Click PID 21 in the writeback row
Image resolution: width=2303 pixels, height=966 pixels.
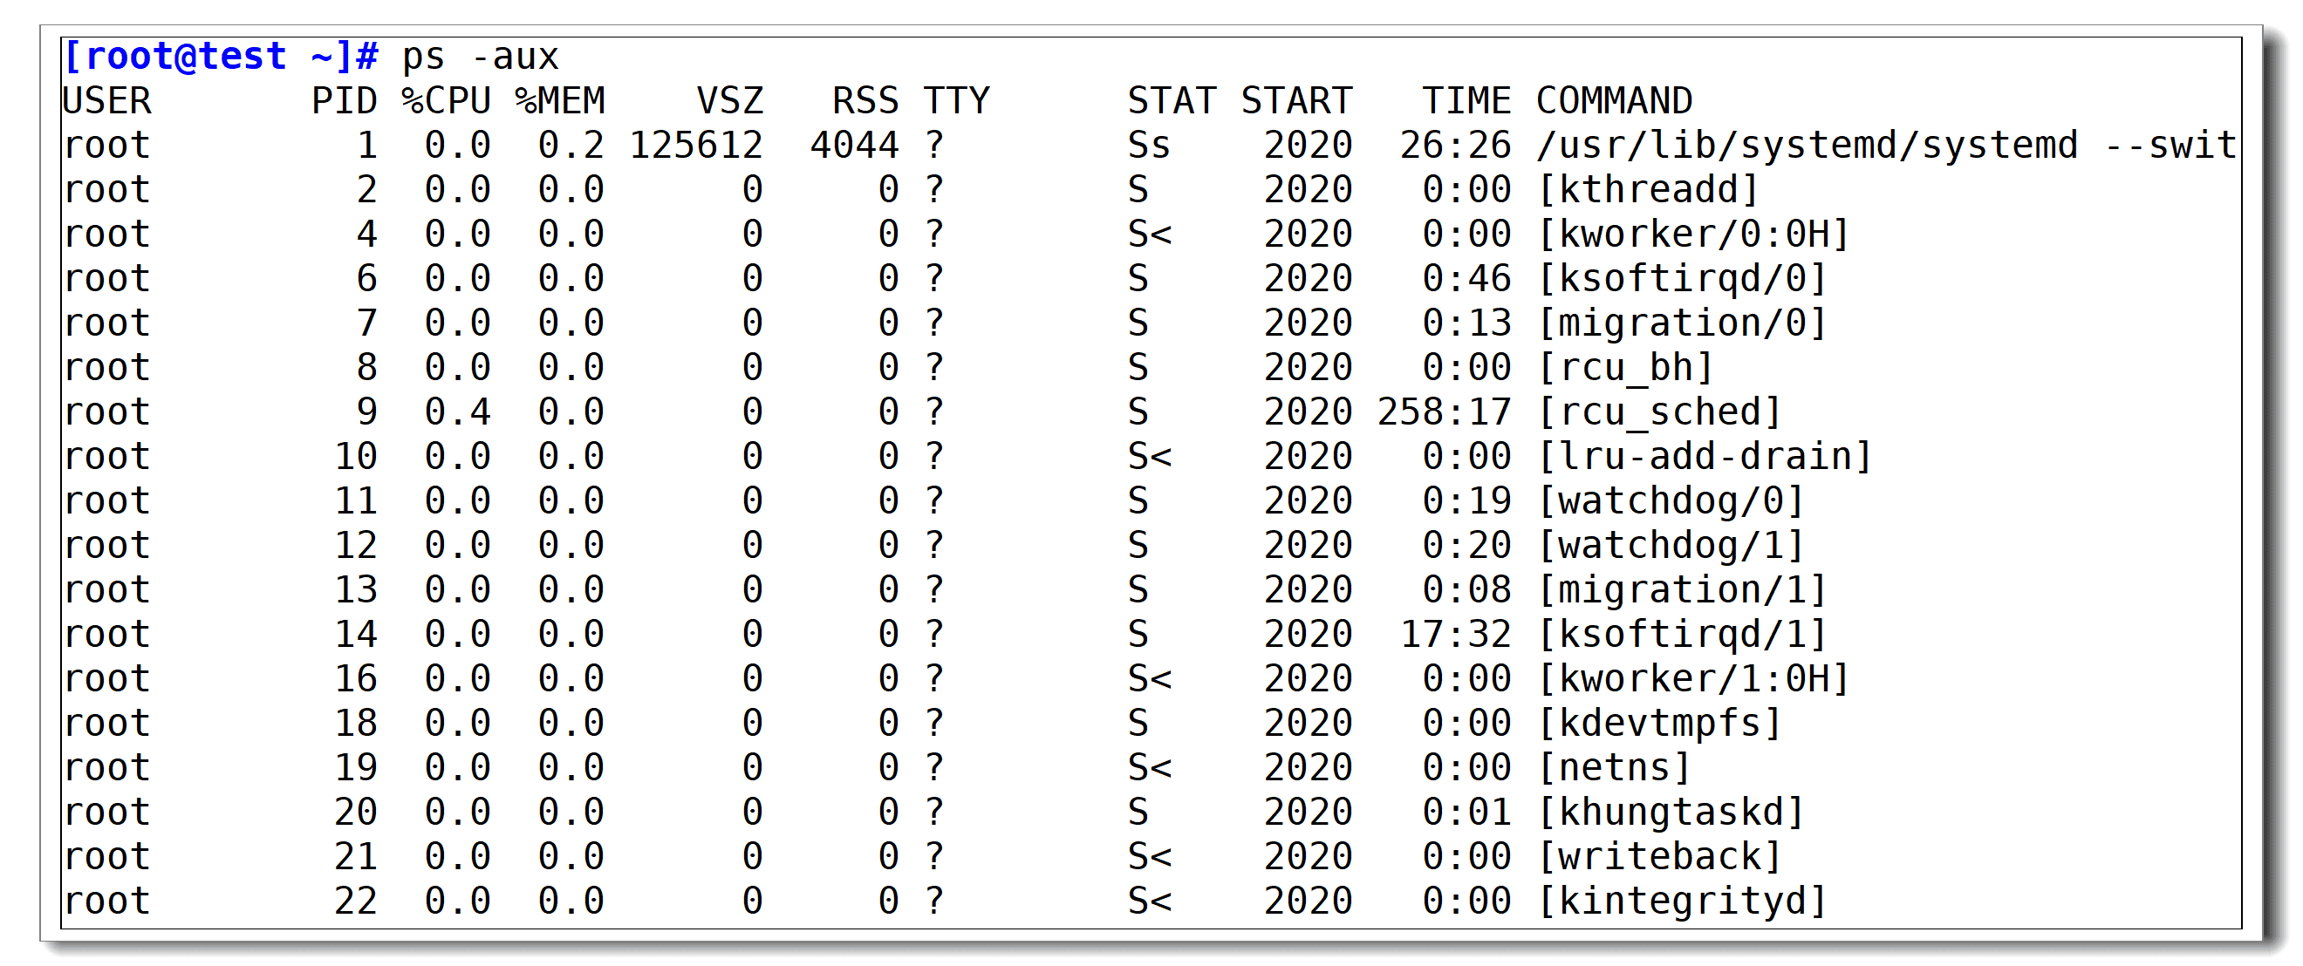coord(356,856)
